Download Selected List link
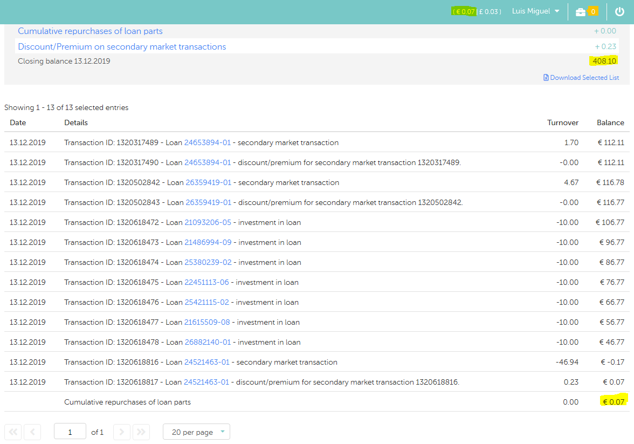Viewport: 634px width, 444px height. (584, 78)
